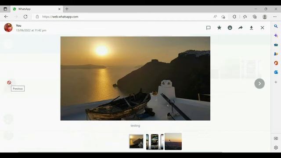Refresh the WhatsApp web page
This screenshot has height=158, width=281.
(x=25, y=17)
